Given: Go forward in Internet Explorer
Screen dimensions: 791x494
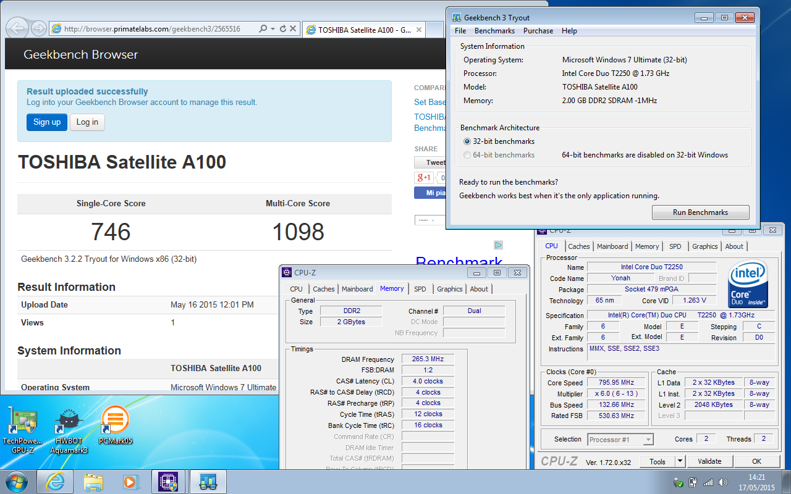Looking at the screenshot, I should tap(38, 28).
